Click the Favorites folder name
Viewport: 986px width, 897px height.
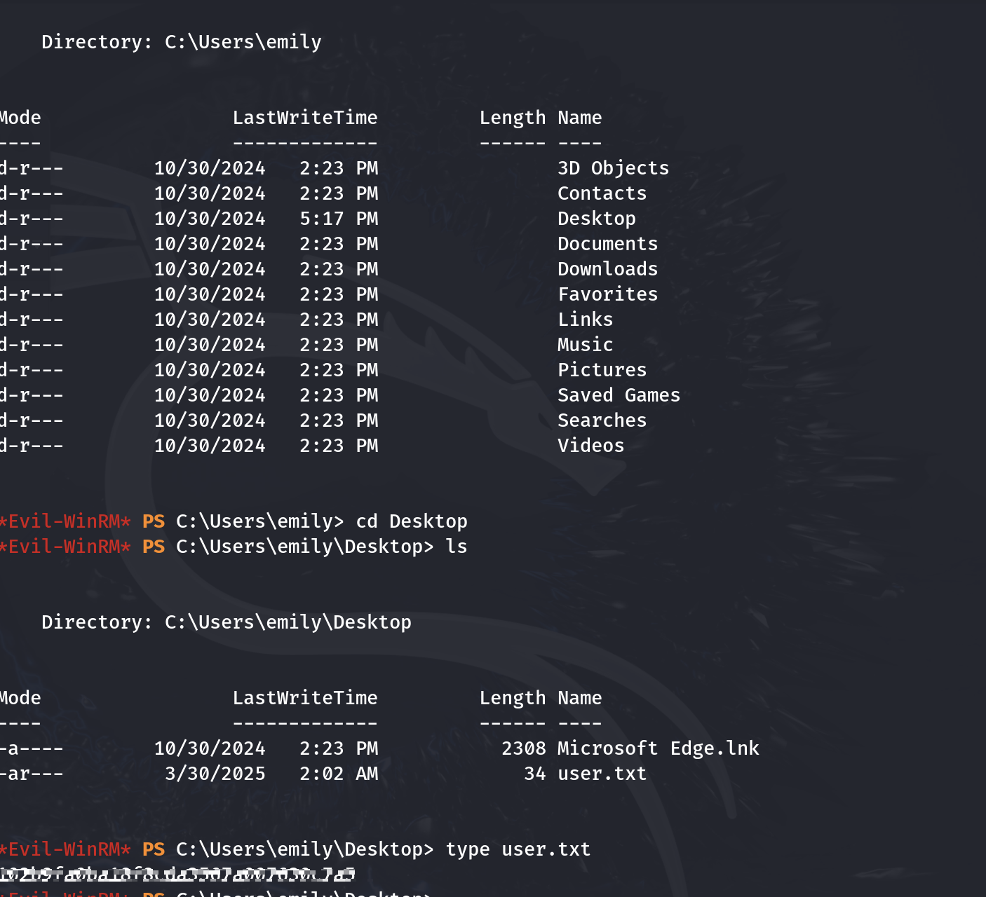click(607, 294)
